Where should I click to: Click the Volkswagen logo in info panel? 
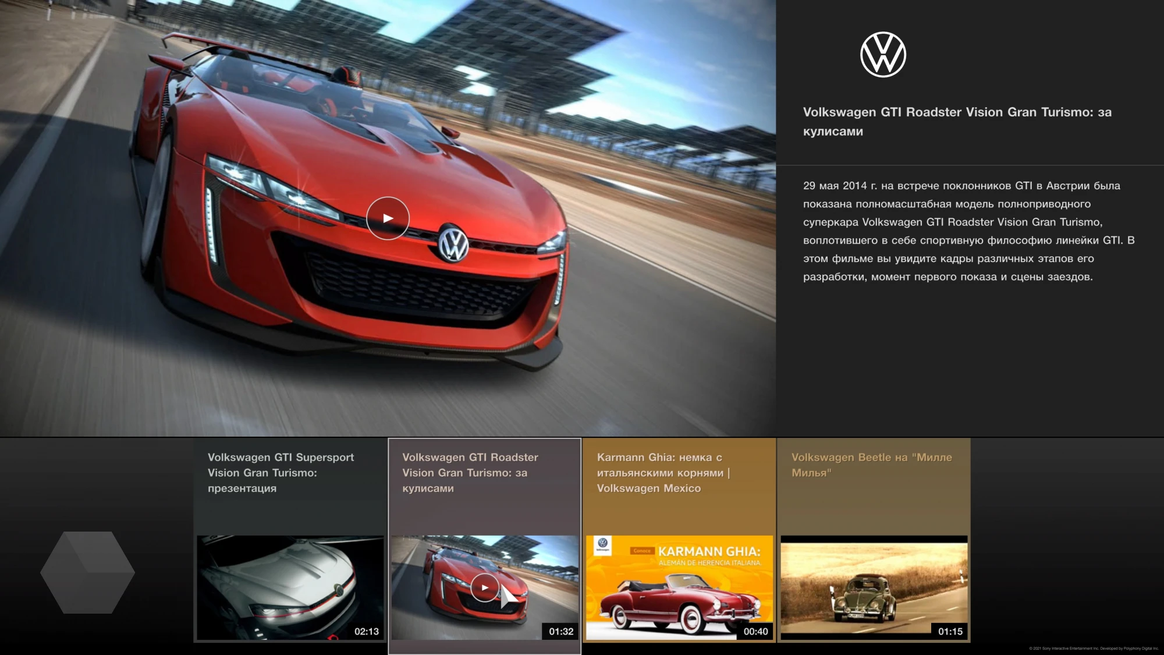(883, 55)
